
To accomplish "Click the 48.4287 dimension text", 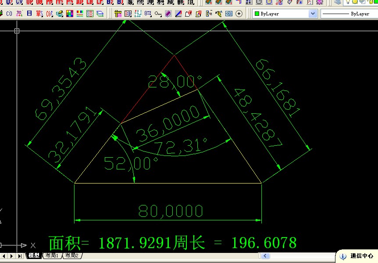I will point(258,118).
